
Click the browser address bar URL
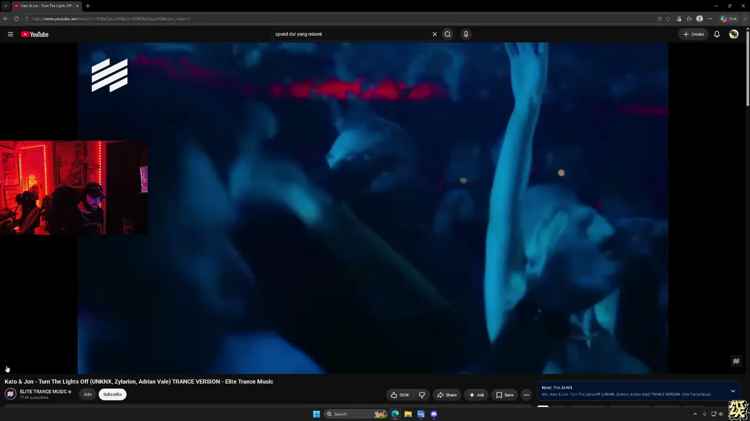coord(110,19)
